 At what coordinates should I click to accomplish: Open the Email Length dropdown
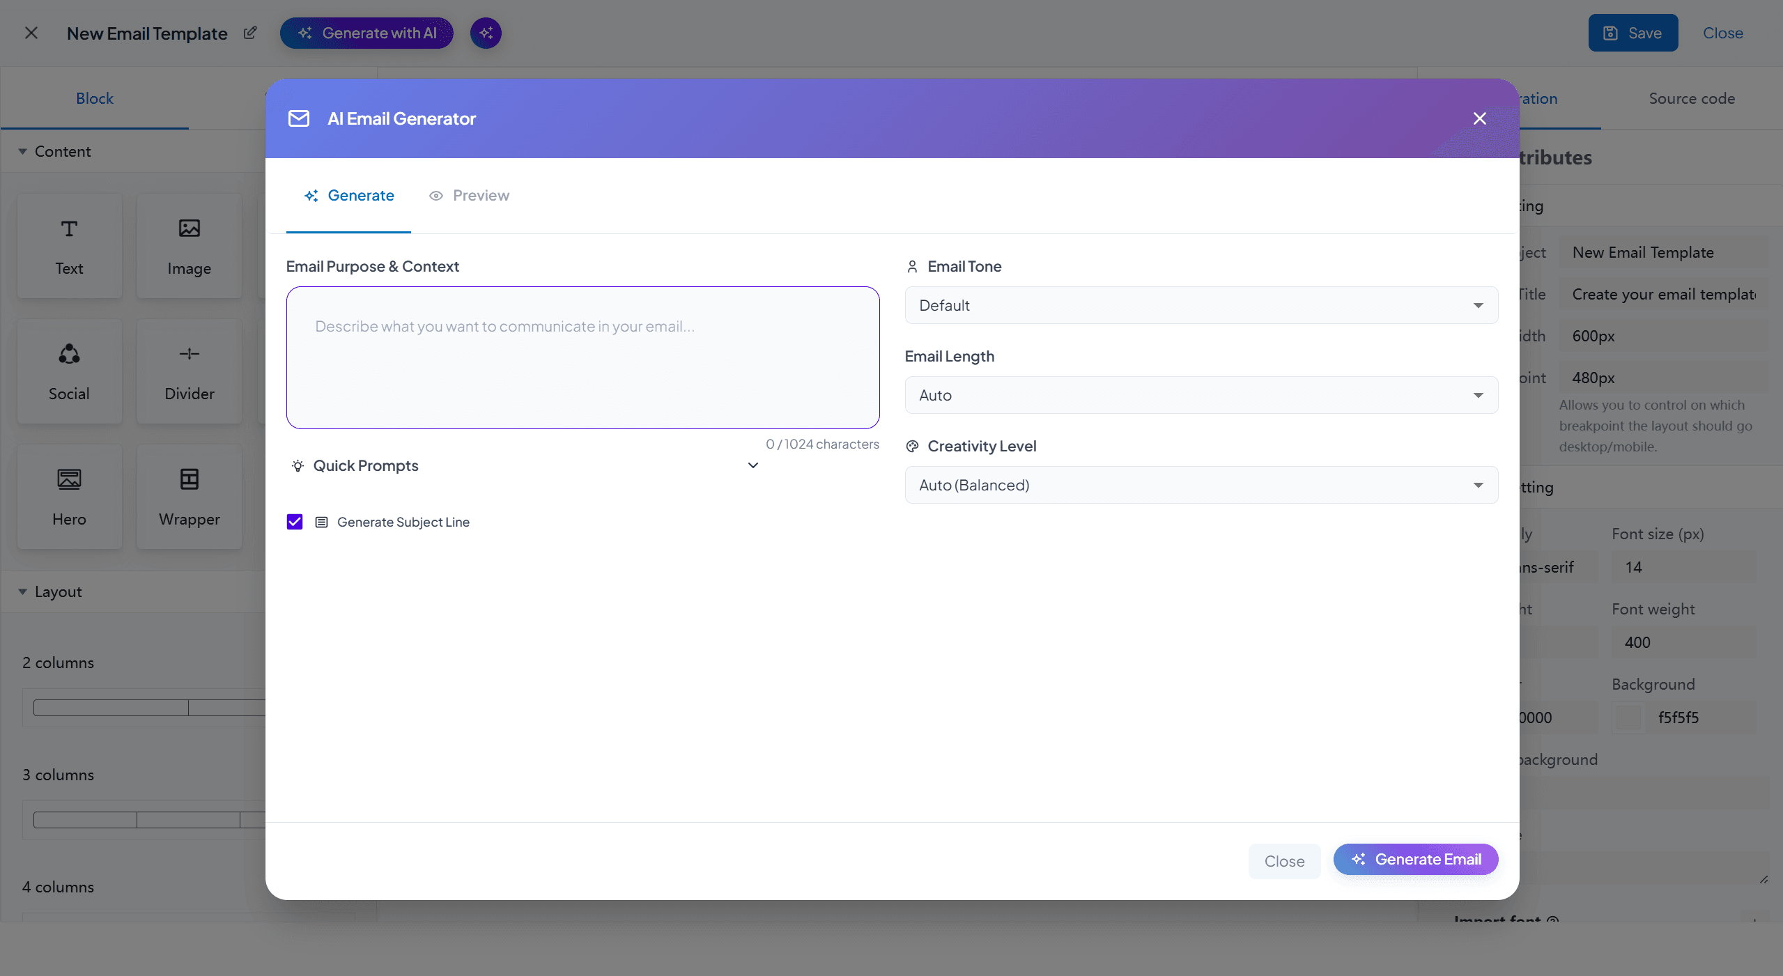[x=1201, y=395]
